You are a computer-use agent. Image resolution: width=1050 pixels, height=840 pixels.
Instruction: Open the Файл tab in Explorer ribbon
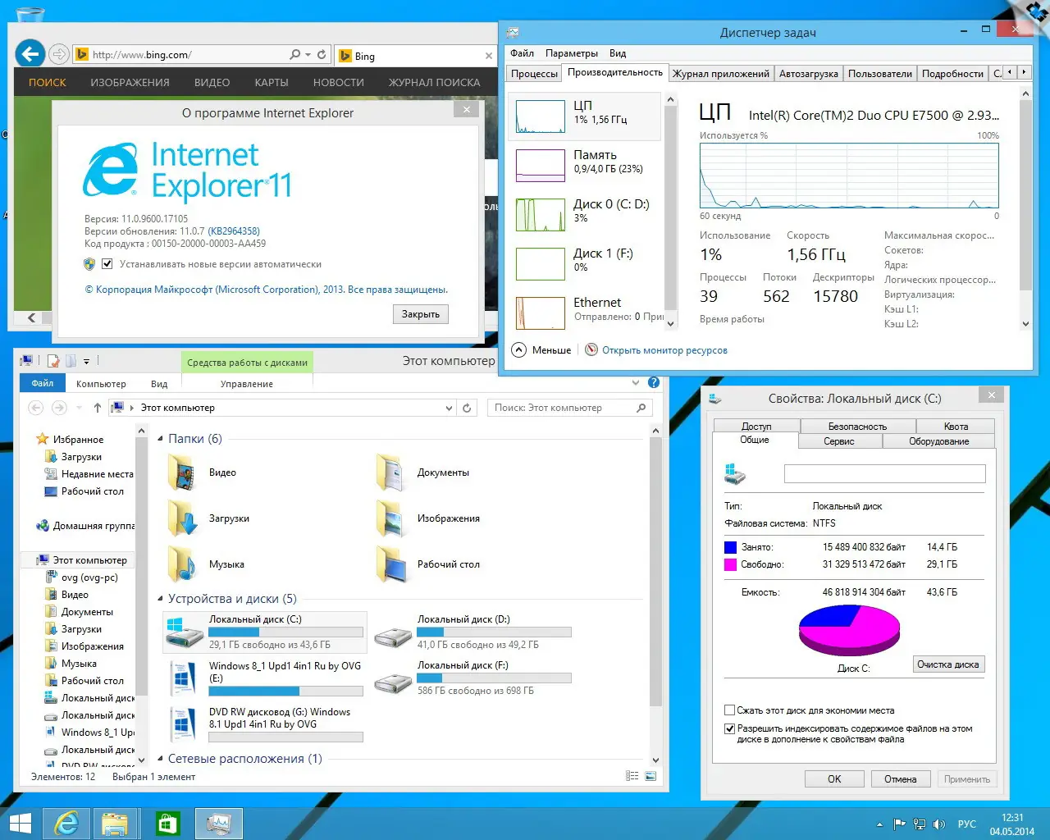point(43,383)
